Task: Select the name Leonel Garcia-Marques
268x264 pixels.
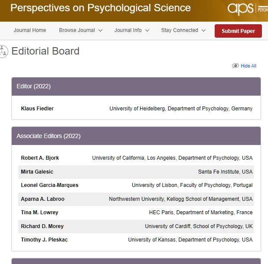Action: pyautogui.click(x=49, y=185)
